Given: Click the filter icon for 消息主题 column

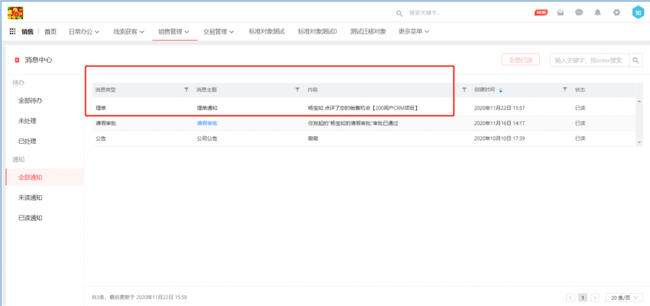Looking at the screenshot, I should (297, 90).
